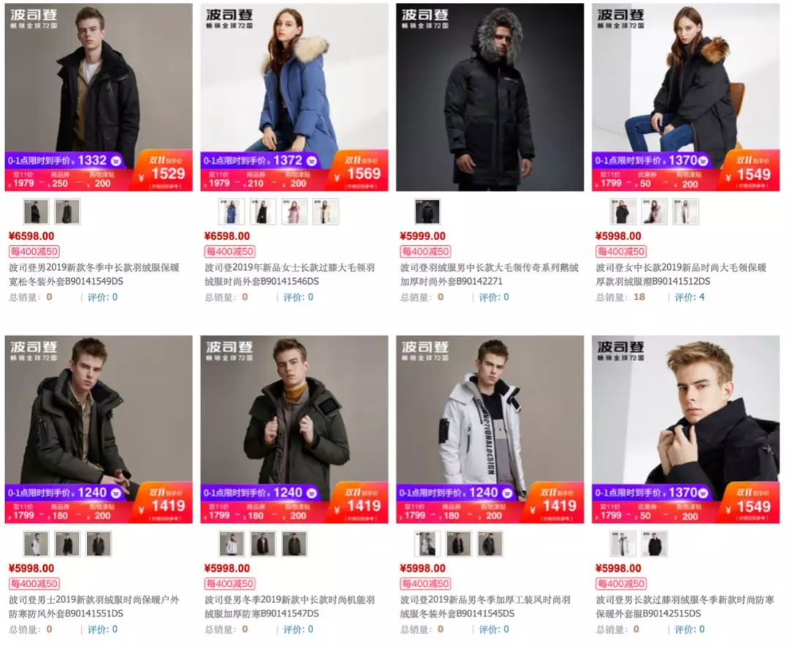The width and height of the screenshot is (790, 650).
Task: Pick the black jacket thumbnail under B90142515DS
Action: [655, 544]
